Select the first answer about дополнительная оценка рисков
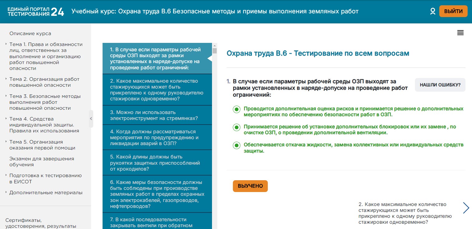 point(236,109)
